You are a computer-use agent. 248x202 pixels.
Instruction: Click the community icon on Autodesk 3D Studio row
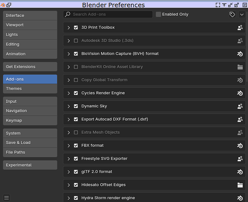[240, 41]
